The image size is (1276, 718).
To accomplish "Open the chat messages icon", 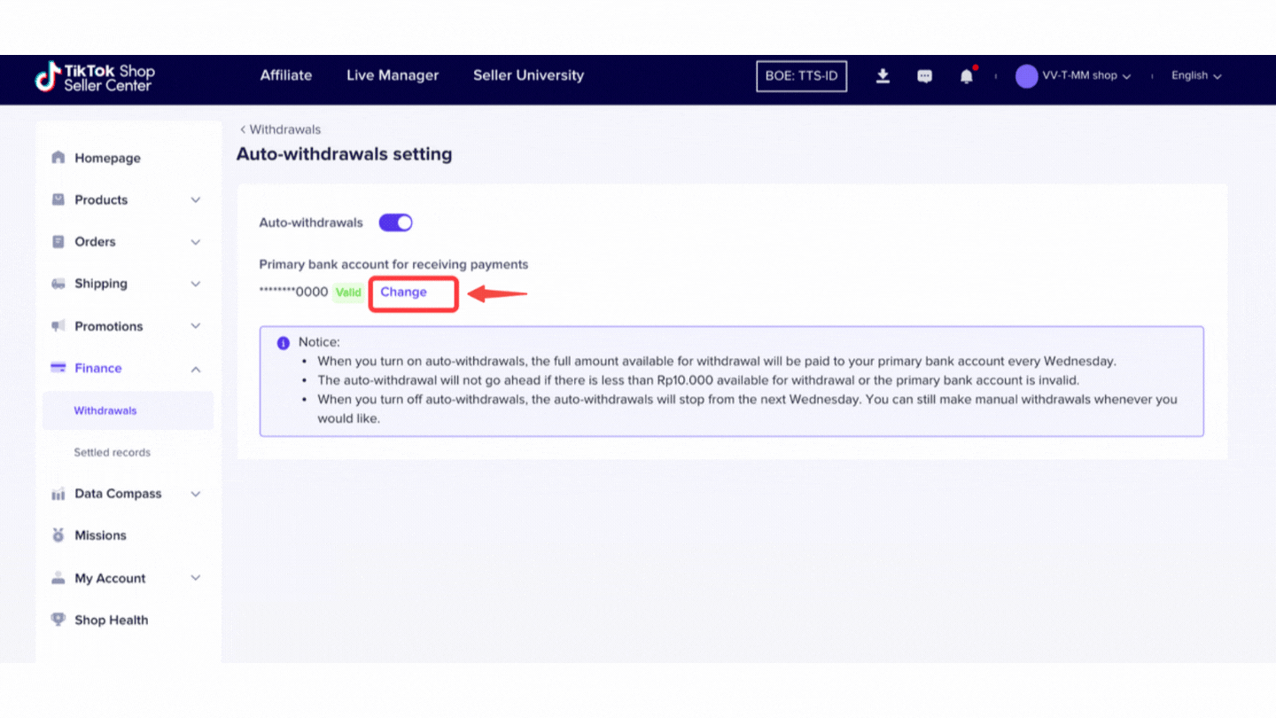I will click(924, 76).
